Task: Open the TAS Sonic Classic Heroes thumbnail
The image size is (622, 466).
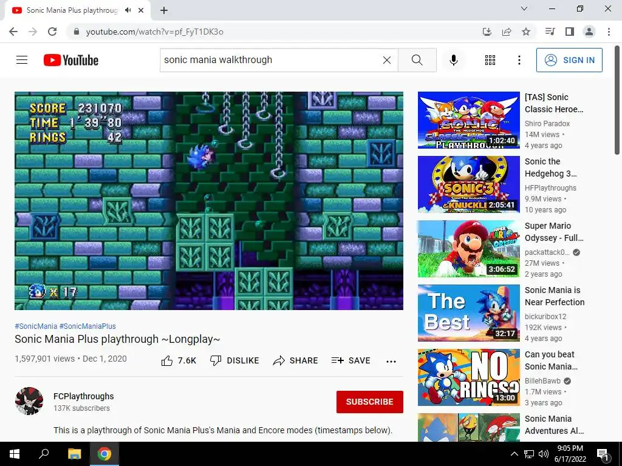Action: point(468,120)
